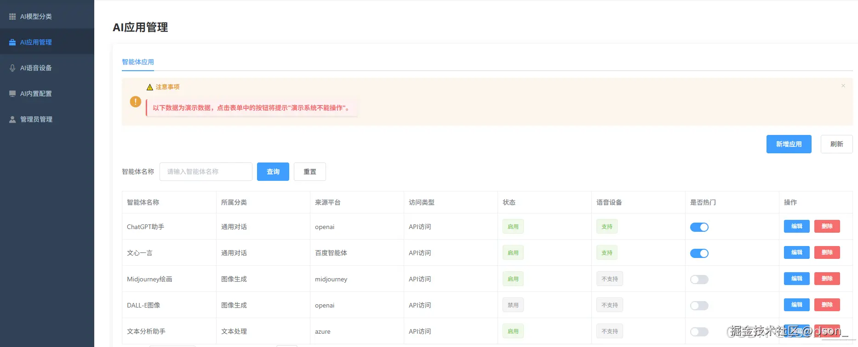The width and height of the screenshot is (858, 347).
Task: Focus the 智能体名称 input field
Action: (x=206, y=172)
